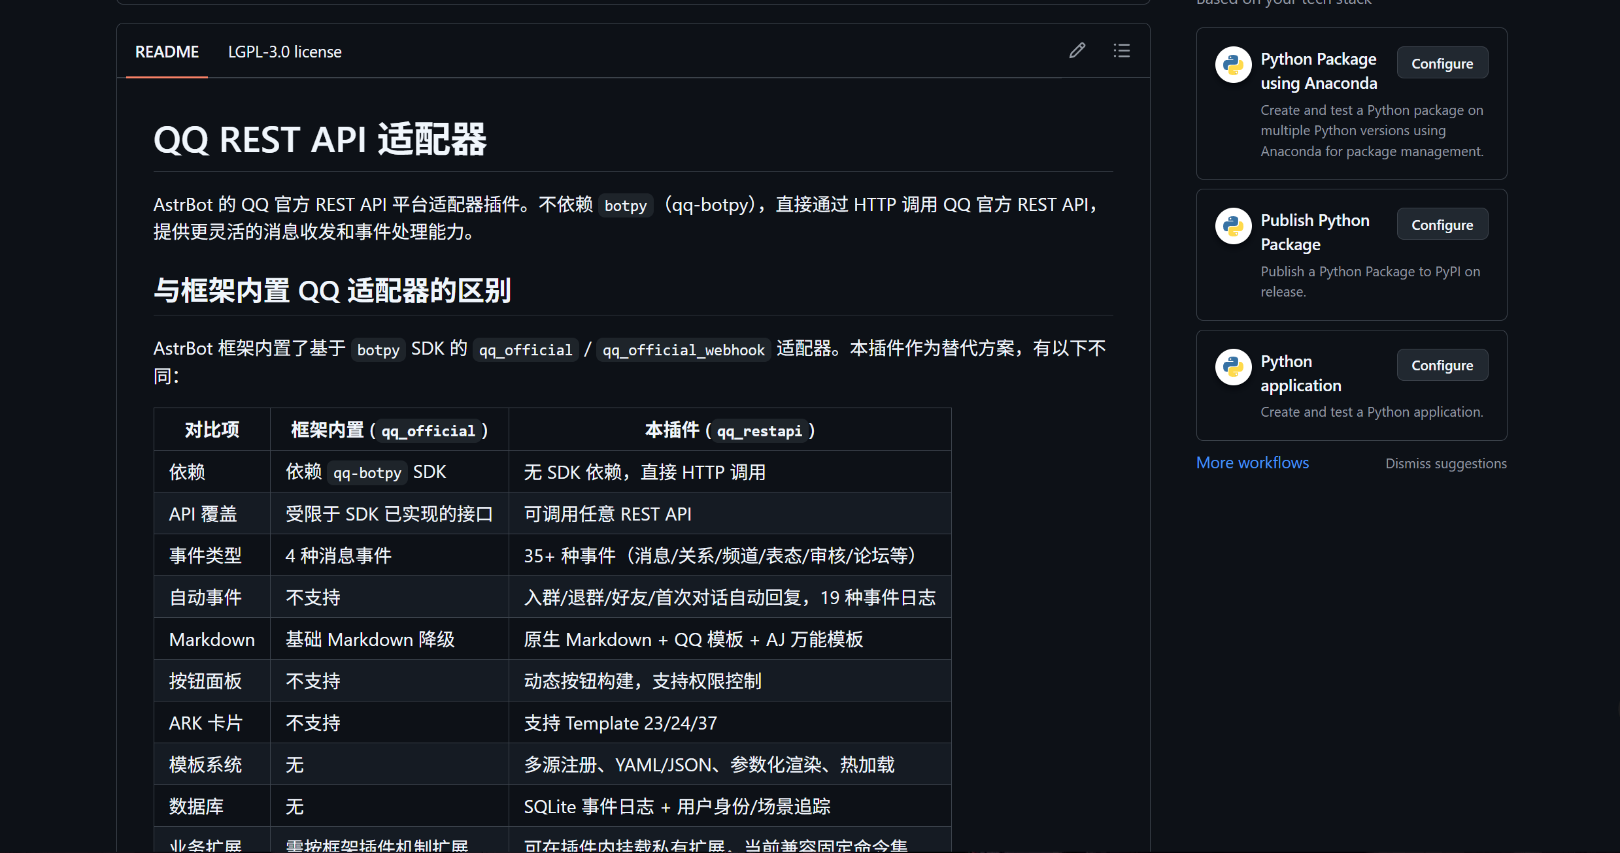
Task: Click cell 受限于 SDK 已实现的接口
Action: click(x=389, y=513)
